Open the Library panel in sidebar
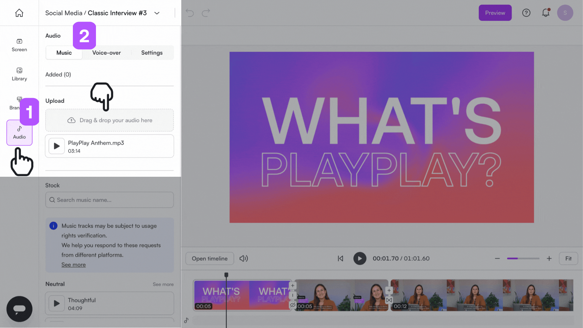This screenshot has width=583, height=328. 19,74
